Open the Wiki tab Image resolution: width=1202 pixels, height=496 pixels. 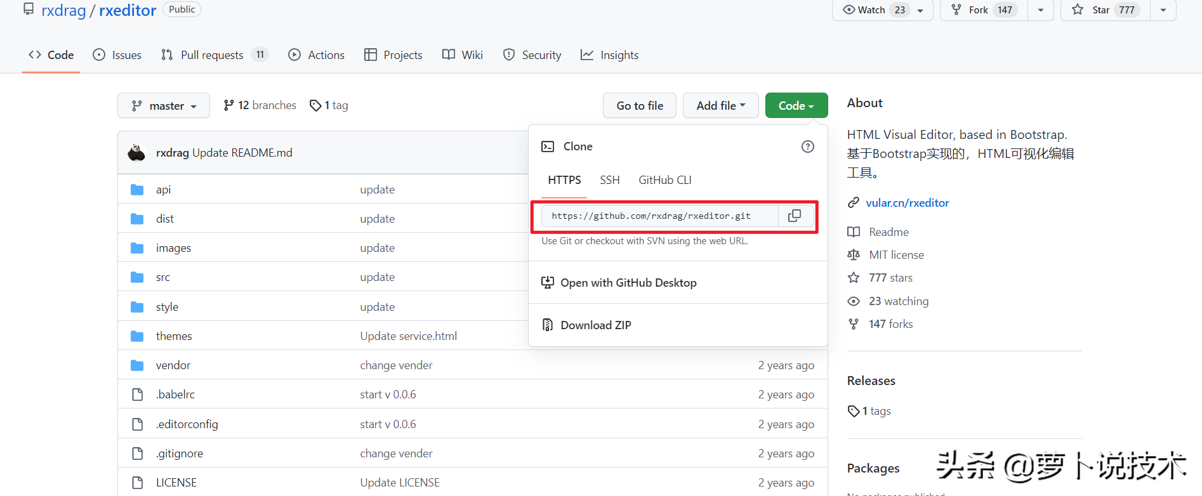click(x=463, y=55)
